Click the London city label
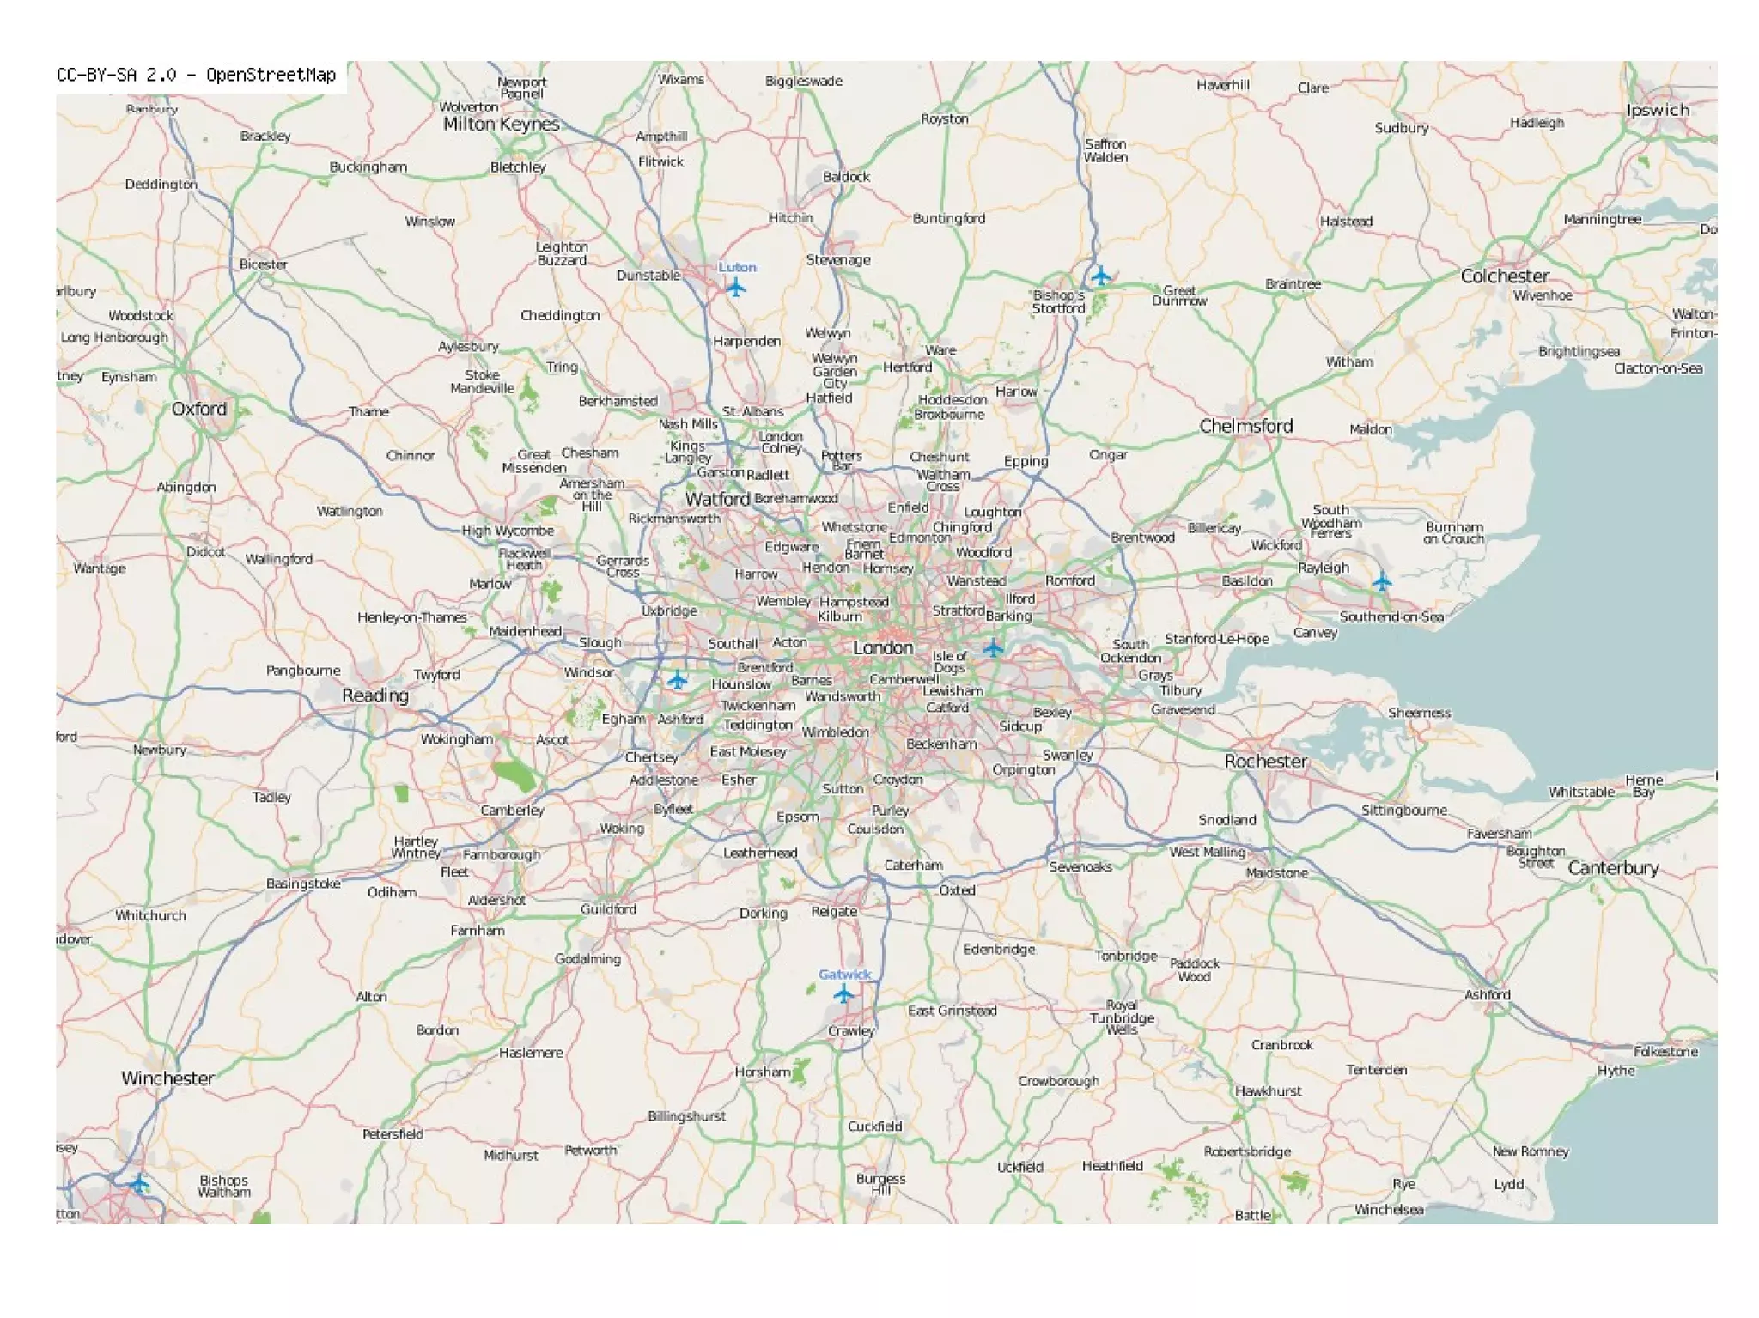 point(883,647)
